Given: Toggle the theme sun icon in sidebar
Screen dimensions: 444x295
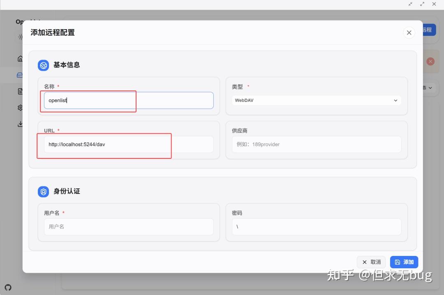Looking at the screenshot, I should point(21,37).
